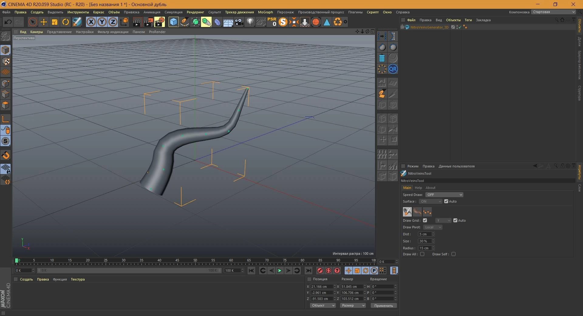The height and width of the screenshot is (316, 583).
Task: Click the Enable Snap magnet icon
Action: [x=5, y=155]
